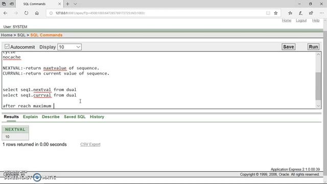Screen dimensions: 327x184
Task: Open the History tab
Action: (97, 117)
